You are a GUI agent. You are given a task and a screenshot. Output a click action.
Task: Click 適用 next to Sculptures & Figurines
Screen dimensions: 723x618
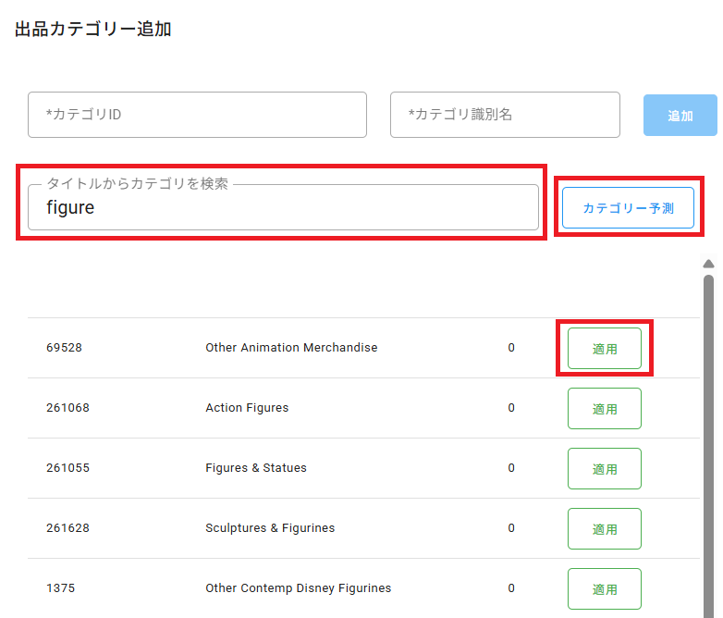(605, 528)
